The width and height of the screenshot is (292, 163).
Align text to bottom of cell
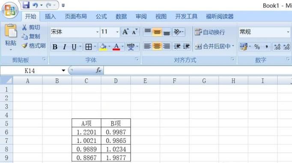[x=167, y=32]
